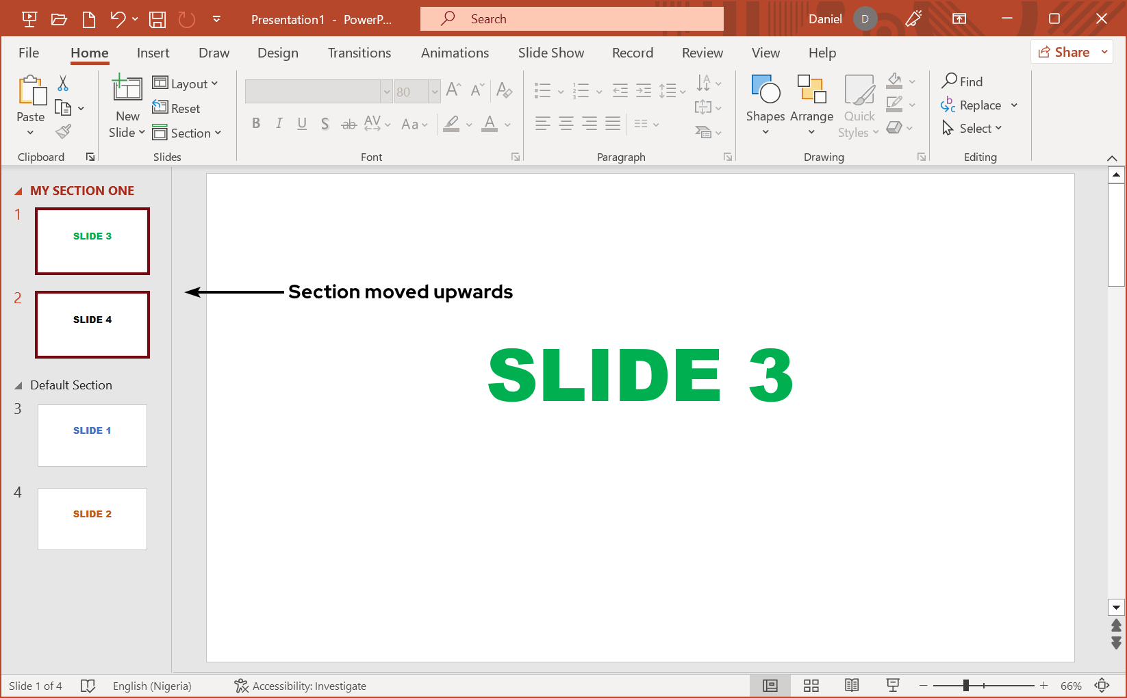1127x698 pixels.
Task: Click Fit slide to window icon
Action: (1102, 686)
